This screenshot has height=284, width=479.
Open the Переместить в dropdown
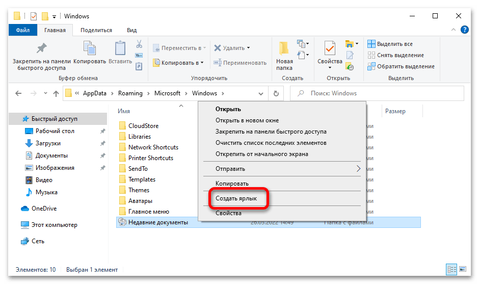(179, 48)
